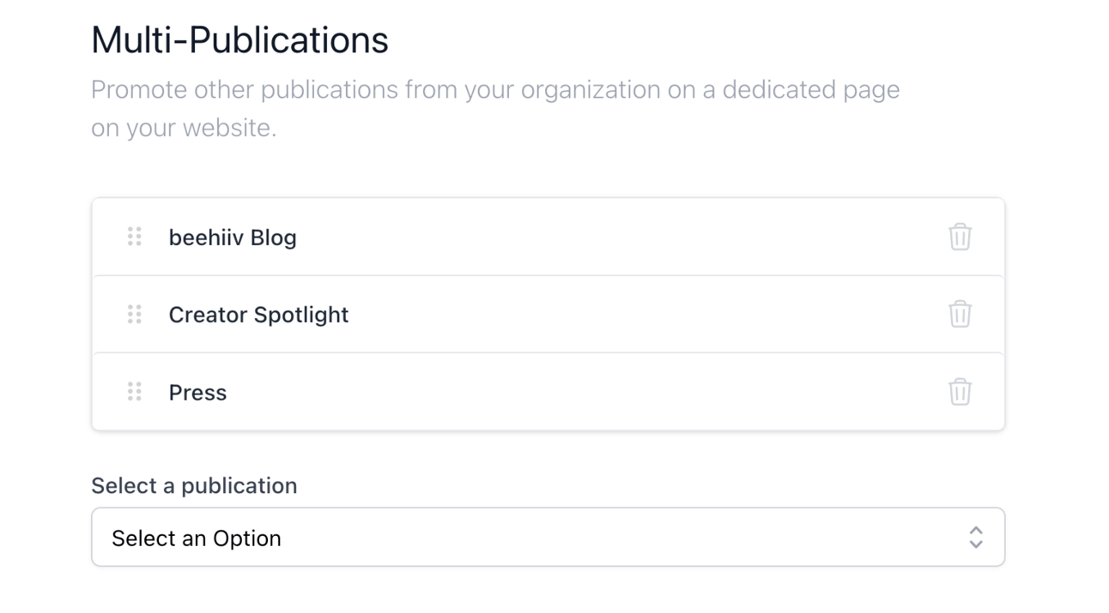Click the Creator Spotlight publication name
This screenshot has height=613, width=1109.
(258, 315)
